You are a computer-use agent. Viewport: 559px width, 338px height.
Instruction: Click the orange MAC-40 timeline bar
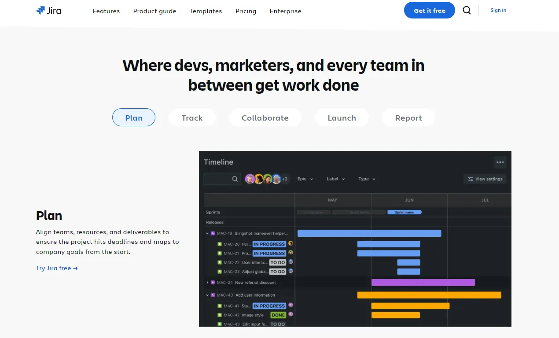pos(429,295)
